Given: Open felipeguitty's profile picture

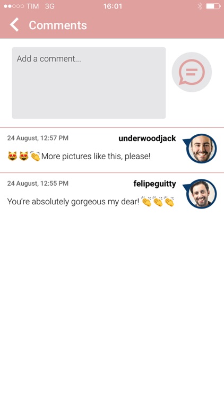Looking at the screenshot, I should [201, 194].
